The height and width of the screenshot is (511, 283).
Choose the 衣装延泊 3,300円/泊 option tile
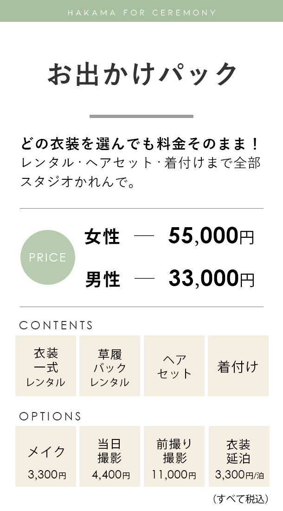coord(239,456)
